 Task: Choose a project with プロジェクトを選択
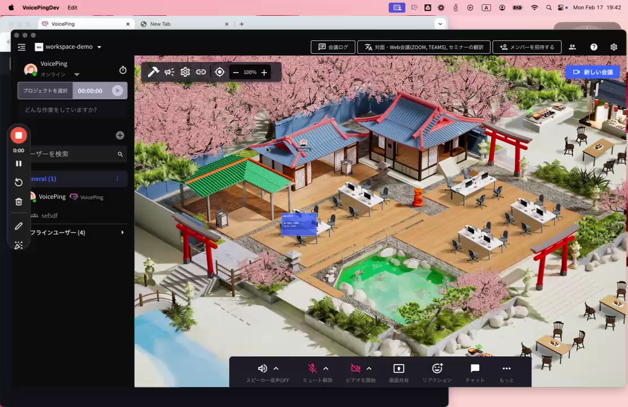(45, 91)
